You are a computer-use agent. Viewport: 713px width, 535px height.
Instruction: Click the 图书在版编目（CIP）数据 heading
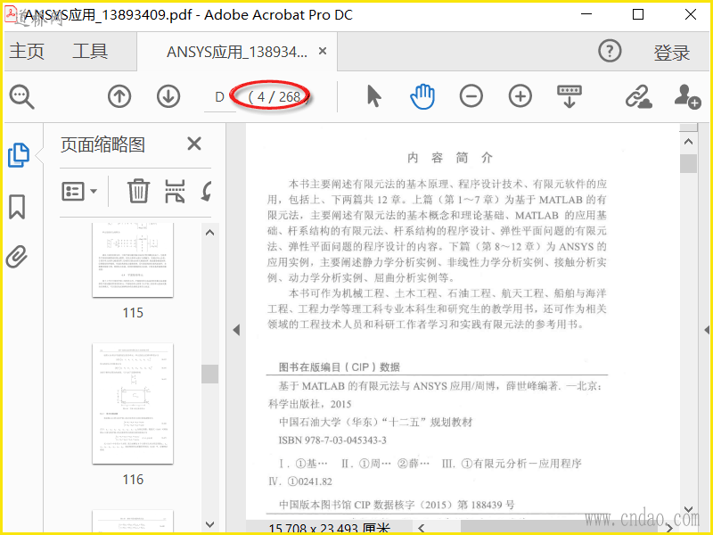click(x=340, y=367)
